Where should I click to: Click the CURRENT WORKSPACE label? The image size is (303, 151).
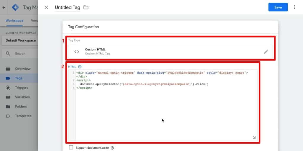[x=21, y=33]
